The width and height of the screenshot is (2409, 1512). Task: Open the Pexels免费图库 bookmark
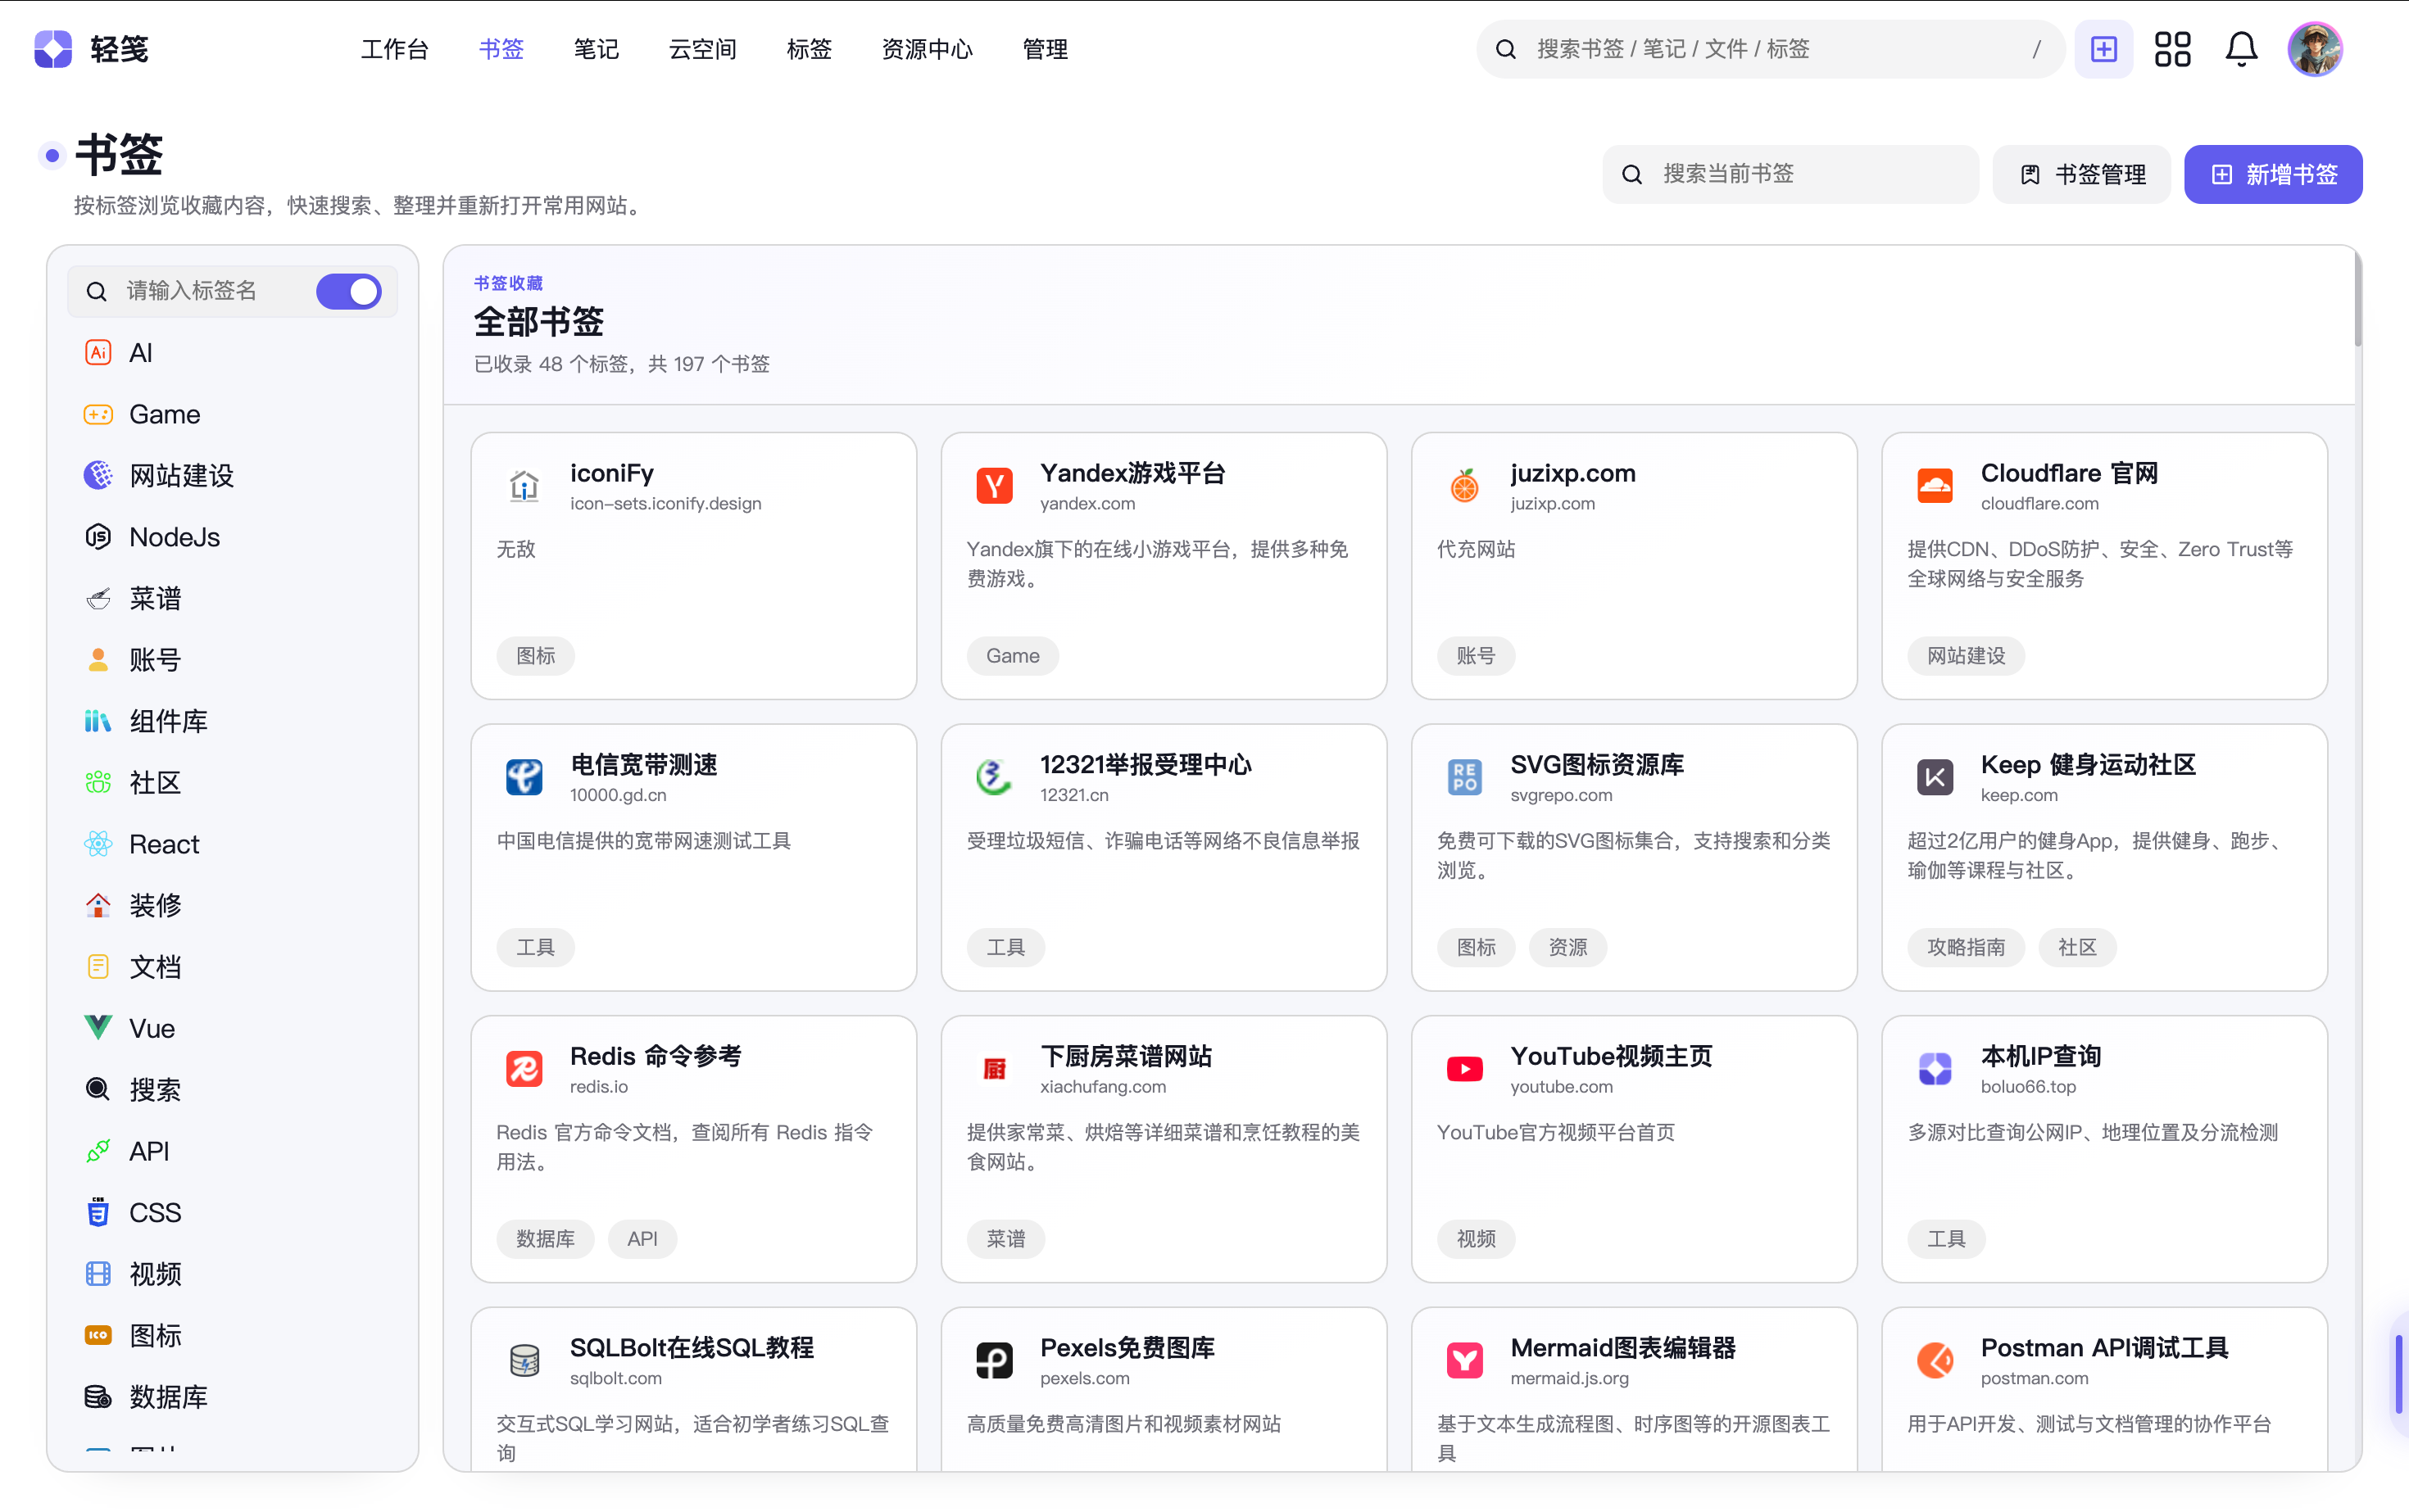click(x=1164, y=1390)
